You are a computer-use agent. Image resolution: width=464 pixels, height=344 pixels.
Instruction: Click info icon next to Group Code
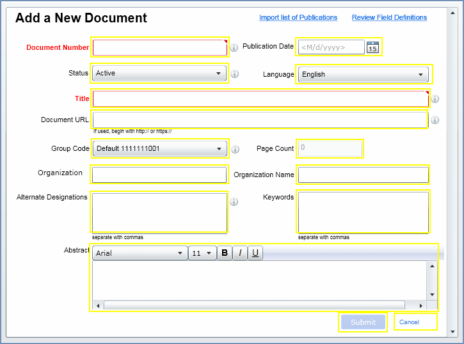pos(235,149)
